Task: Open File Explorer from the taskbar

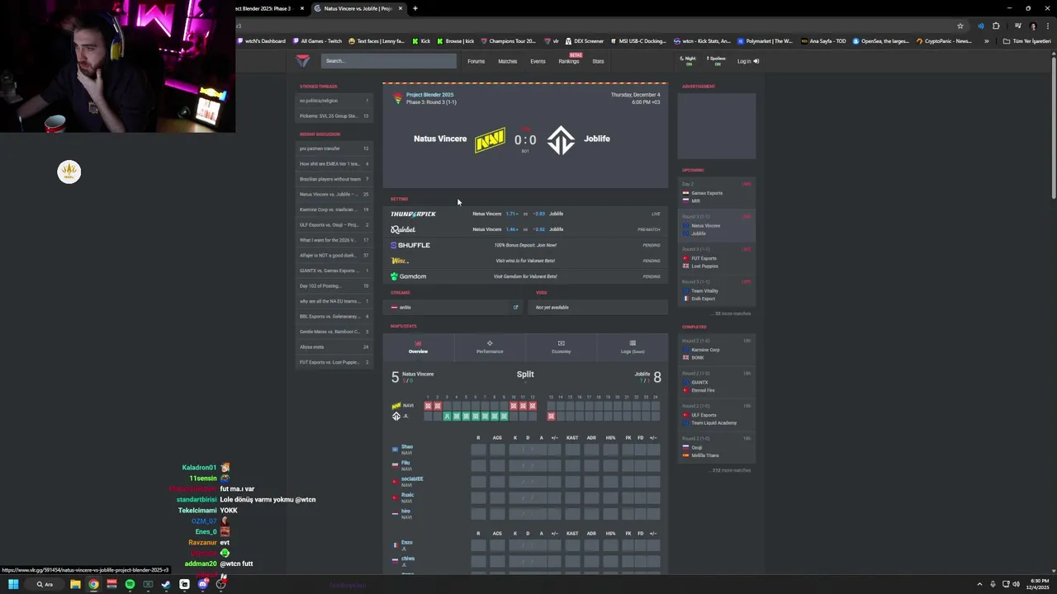Action: [75, 584]
